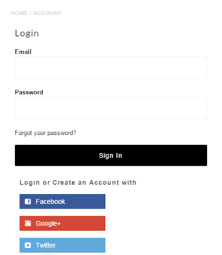Click the Google+ 'g+' logo icon
The image size is (222, 255).
(28, 224)
